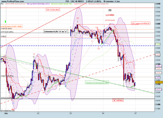Click the noire 61,8%=3586 orange box
This screenshot has width=163, height=118.
coord(11,26)
